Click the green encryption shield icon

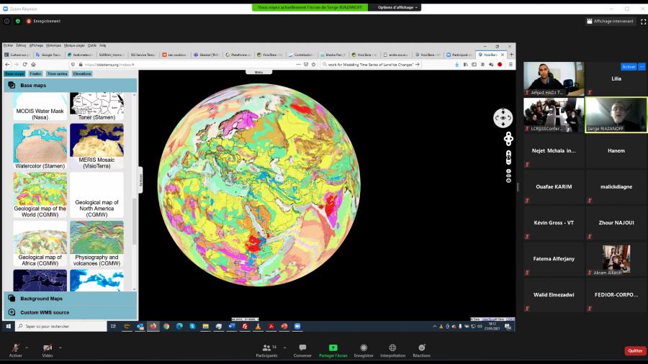click(x=18, y=21)
